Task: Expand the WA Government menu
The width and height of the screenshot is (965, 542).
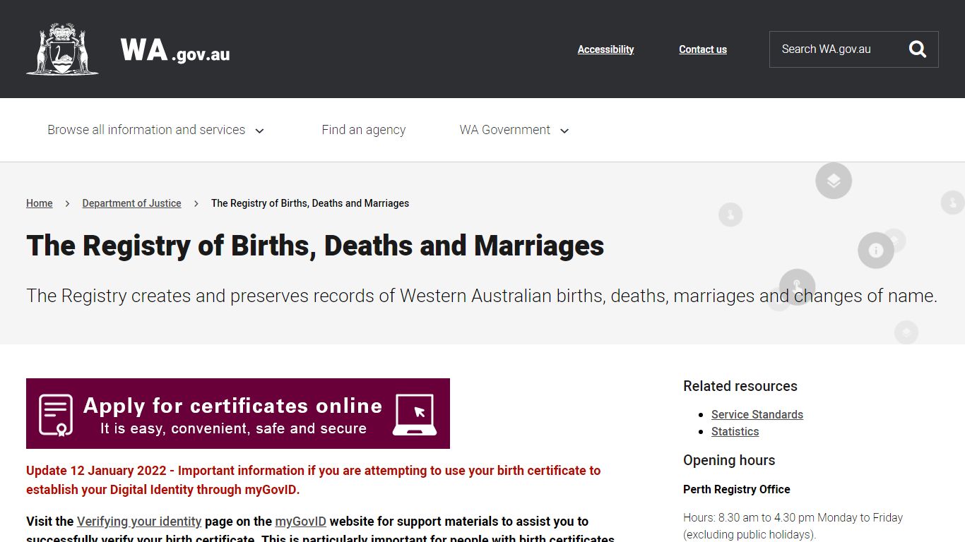Action: (x=514, y=130)
